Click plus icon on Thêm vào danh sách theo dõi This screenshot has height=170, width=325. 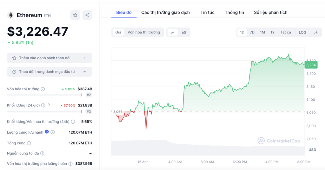tap(85, 58)
